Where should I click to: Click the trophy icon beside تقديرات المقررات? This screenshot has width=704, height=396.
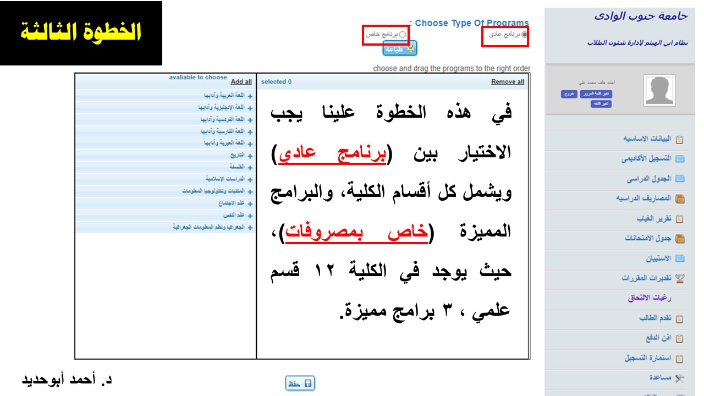680,278
